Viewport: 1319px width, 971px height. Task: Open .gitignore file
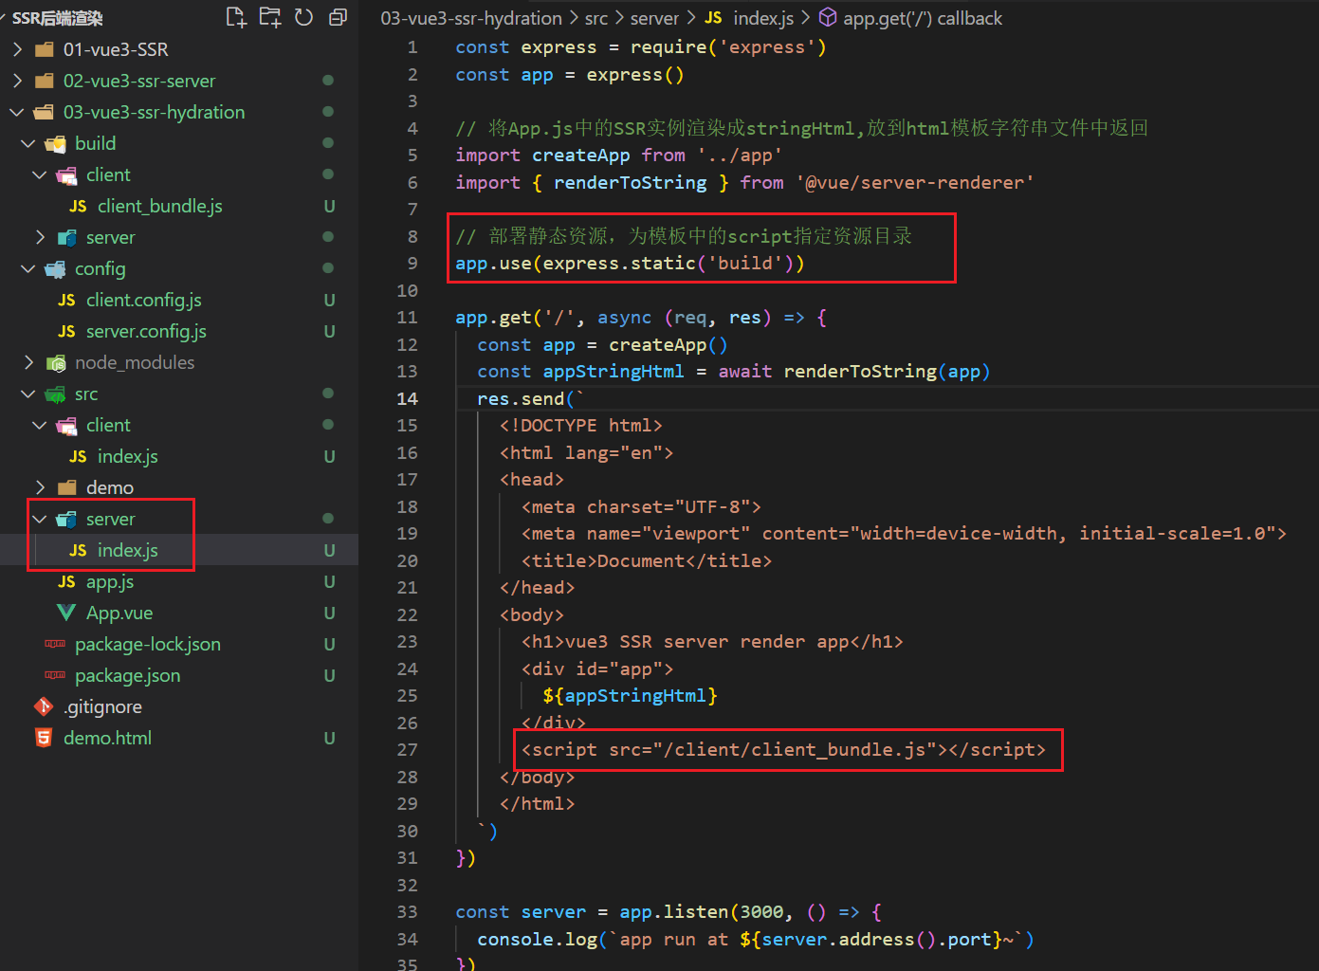coord(102,706)
